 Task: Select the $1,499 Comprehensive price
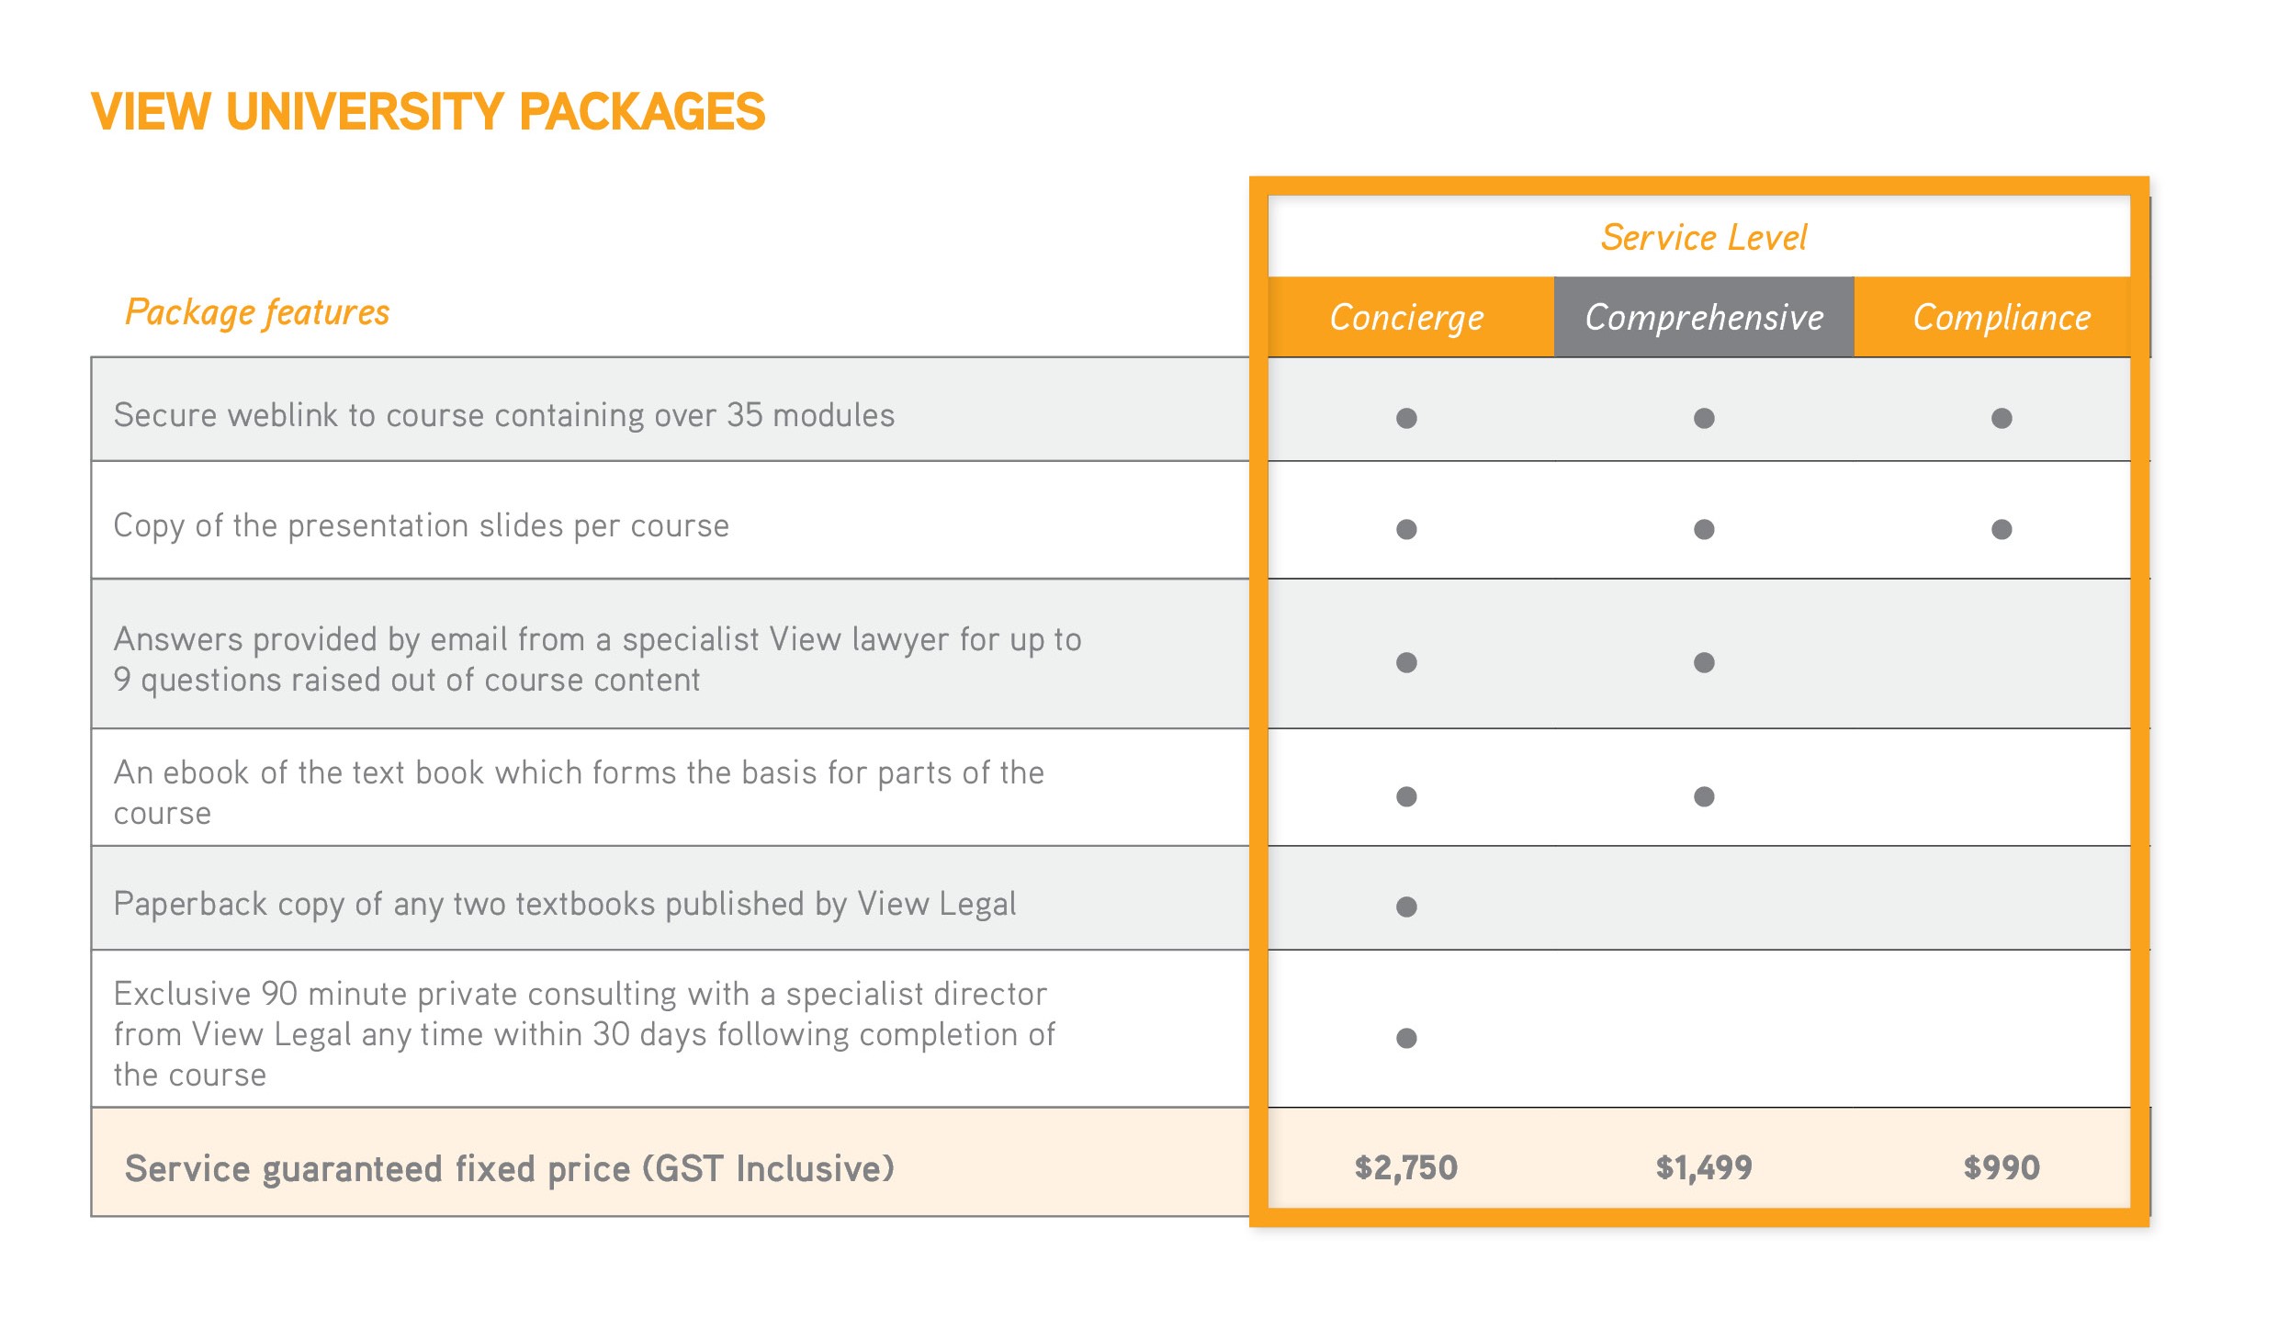tap(1704, 1167)
